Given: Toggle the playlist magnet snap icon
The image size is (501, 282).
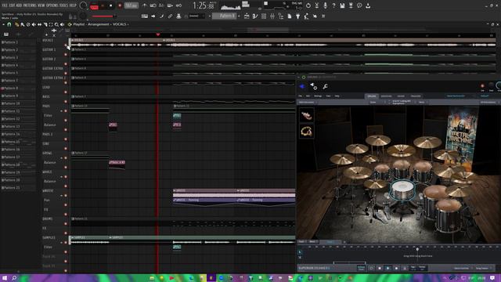Looking at the screenshot, I should (9, 24).
